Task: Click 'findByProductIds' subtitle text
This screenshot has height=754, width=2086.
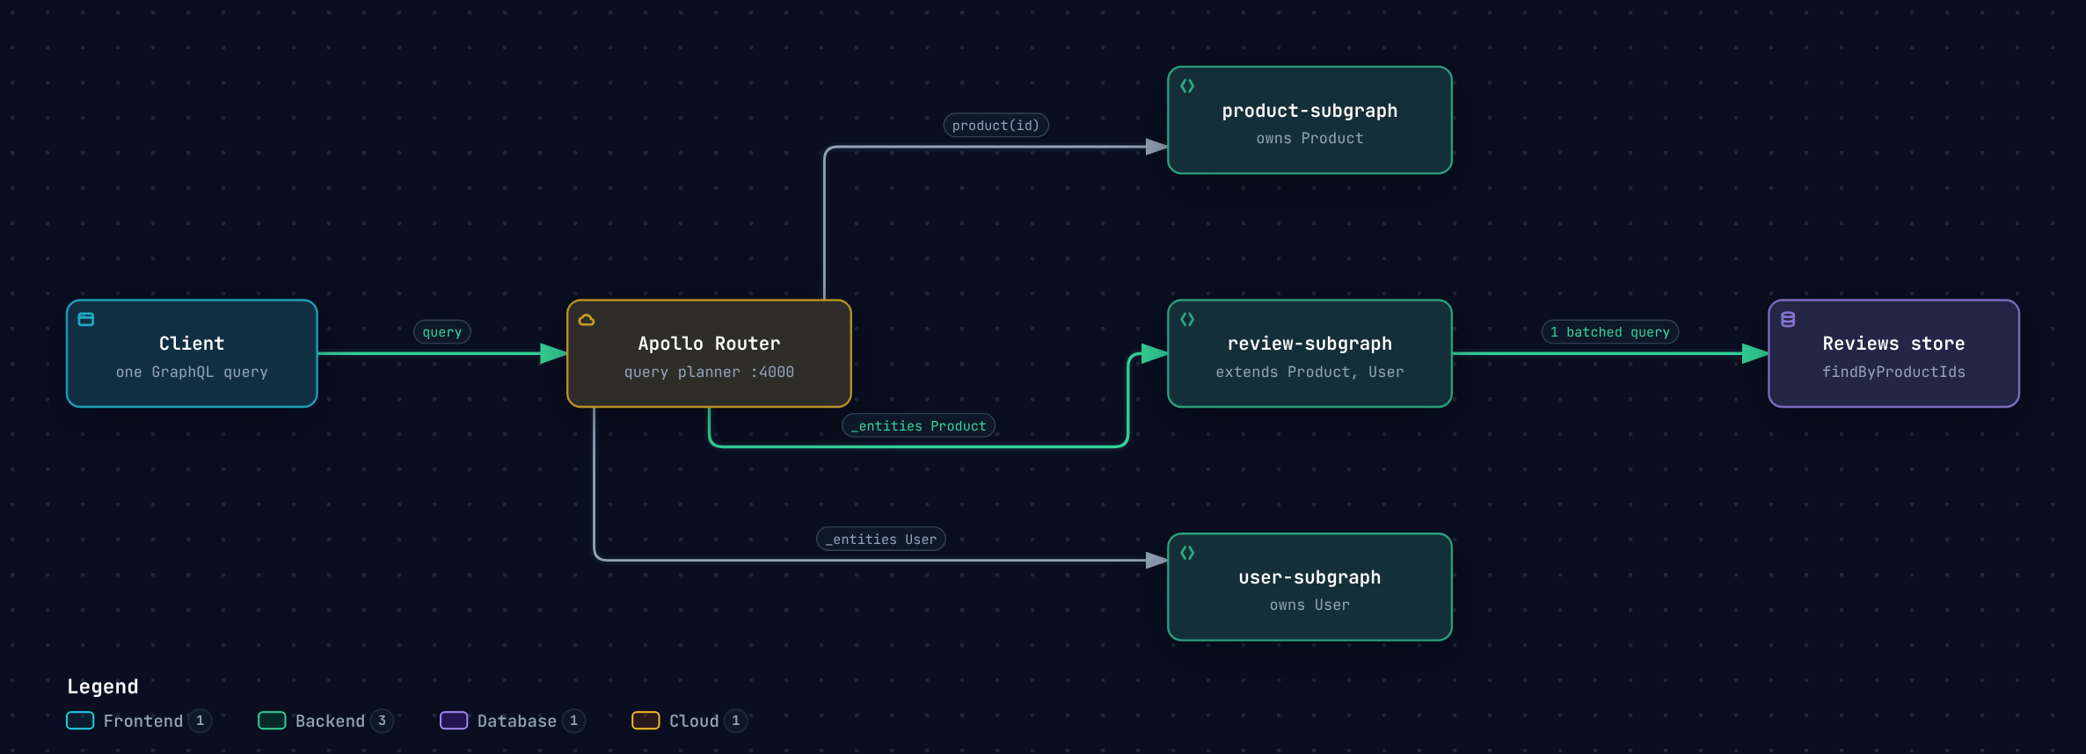Action: (x=1893, y=373)
